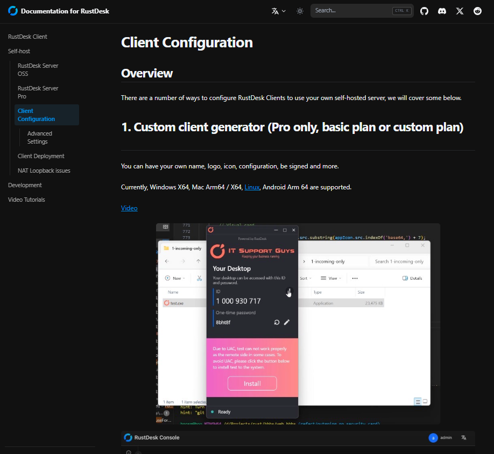Click the large icons view icon in Explorer

coord(425,401)
